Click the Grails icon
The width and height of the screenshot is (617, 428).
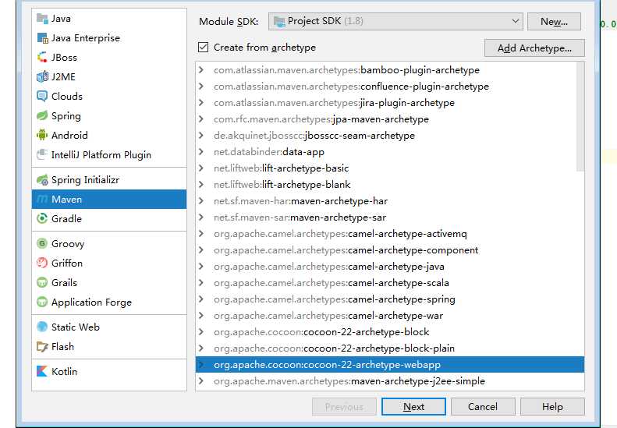[x=42, y=282]
